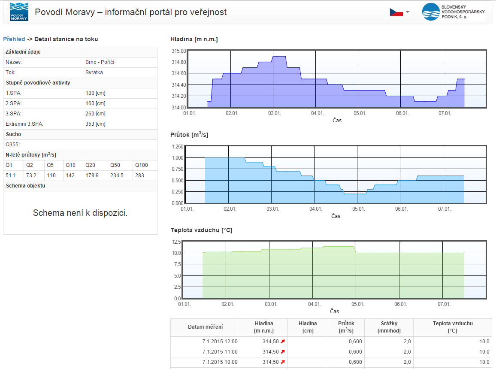
Task: Select the Teplota vzduchu column header
Action: [x=453, y=327]
